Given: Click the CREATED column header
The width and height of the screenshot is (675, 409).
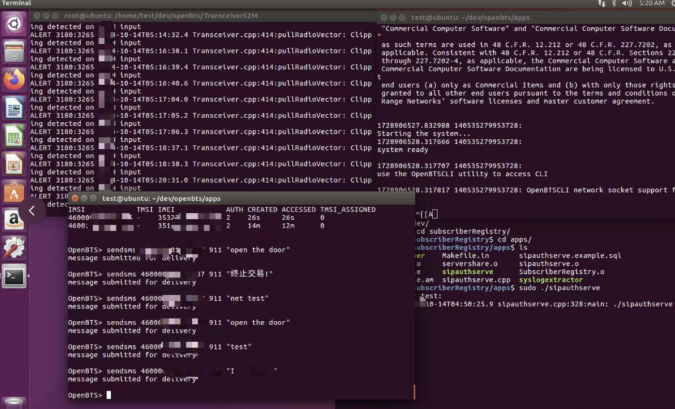Looking at the screenshot, I should (262, 210).
